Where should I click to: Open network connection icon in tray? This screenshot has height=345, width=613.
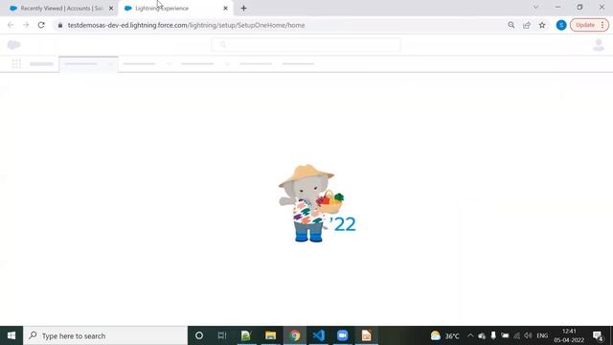click(x=517, y=335)
